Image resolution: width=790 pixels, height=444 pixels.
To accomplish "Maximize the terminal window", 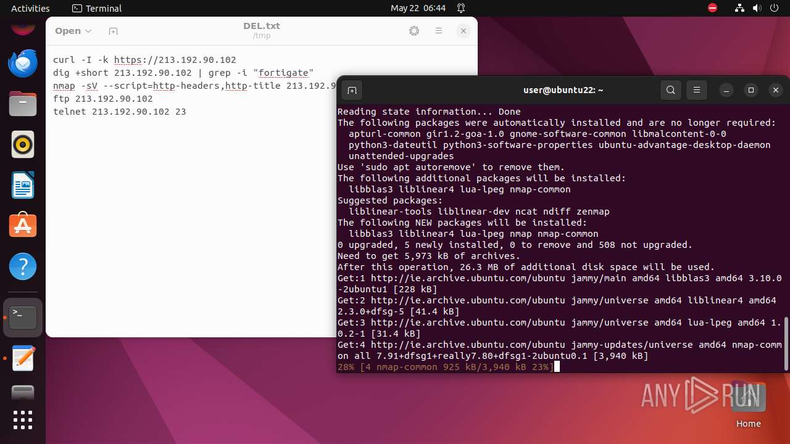I will coord(751,90).
